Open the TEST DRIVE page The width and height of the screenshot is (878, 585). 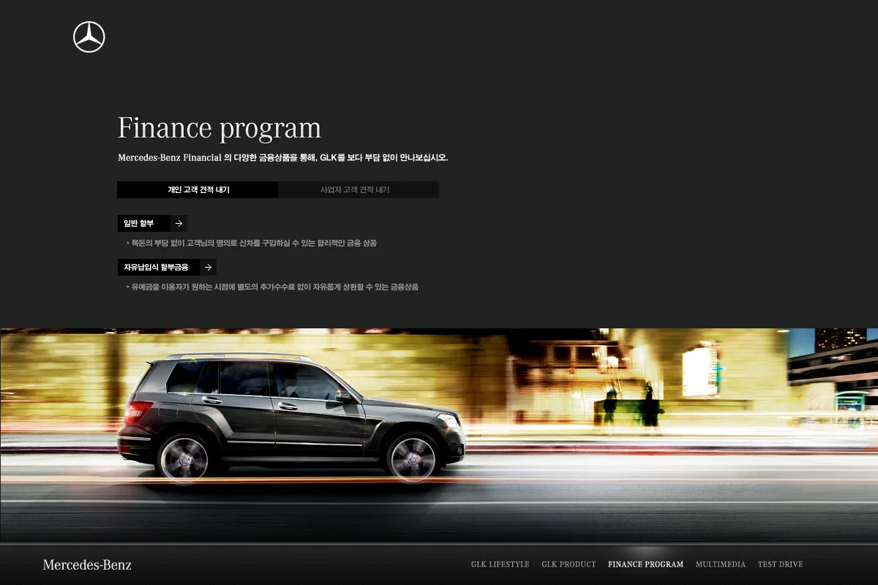(780, 564)
